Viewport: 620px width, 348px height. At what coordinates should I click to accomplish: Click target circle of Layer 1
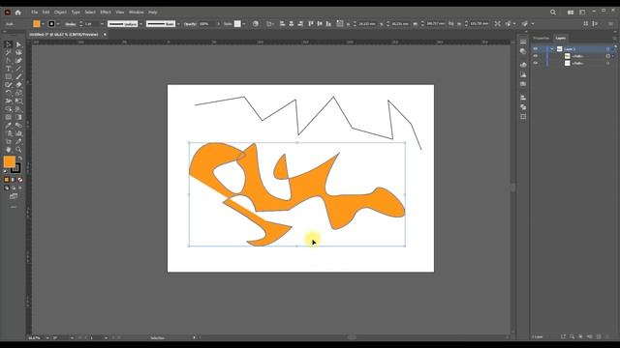pyautogui.click(x=608, y=49)
